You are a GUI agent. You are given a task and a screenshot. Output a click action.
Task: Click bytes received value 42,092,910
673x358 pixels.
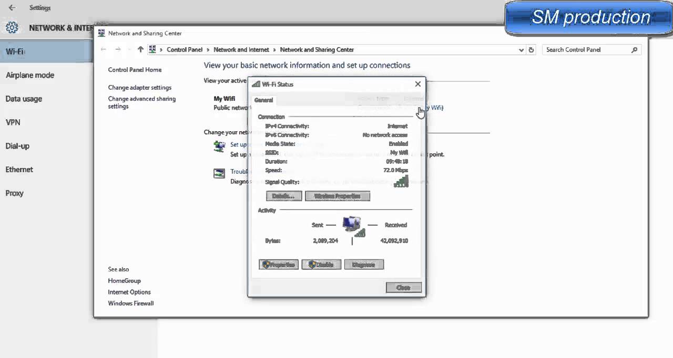click(x=394, y=241)
